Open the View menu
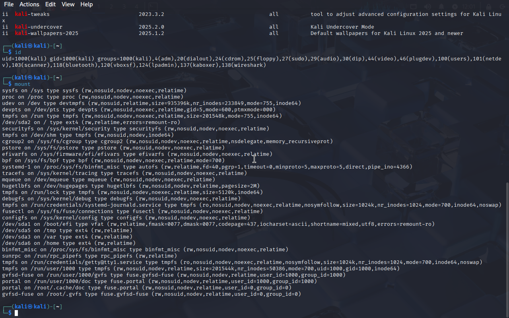The image size is (509, 318). coord(68,4)
